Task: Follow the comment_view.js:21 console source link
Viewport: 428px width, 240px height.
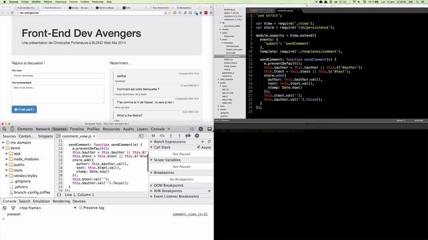Action: click(190, 215)
